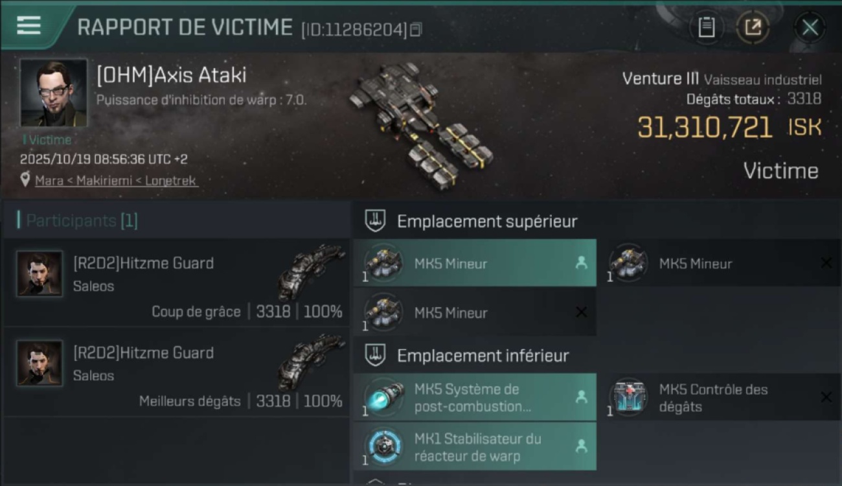Image resolution: width=842 pixels, height=486 pixels.
Task: Click the clipboard report icon
Action: click(706, 27)
